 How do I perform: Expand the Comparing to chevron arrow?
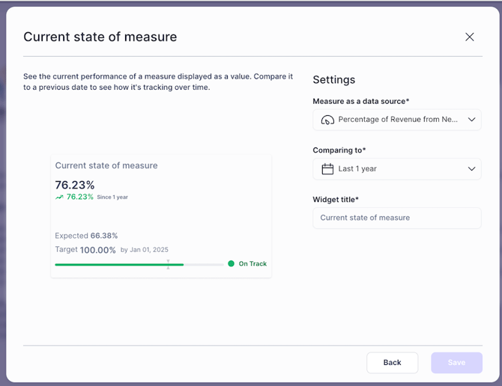point(471,169)
